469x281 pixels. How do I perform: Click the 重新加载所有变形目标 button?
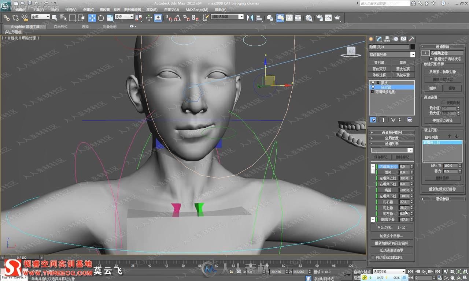(x=391, y=243)
